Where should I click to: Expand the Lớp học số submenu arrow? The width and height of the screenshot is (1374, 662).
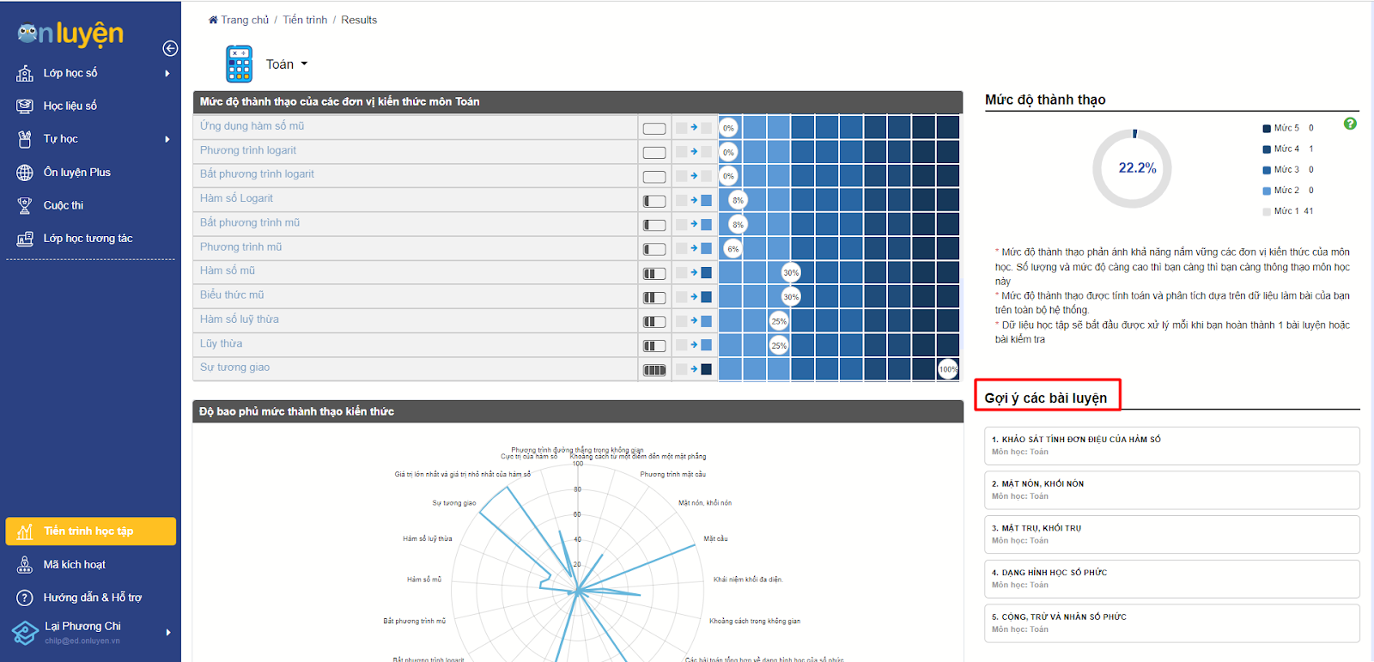(x=167, y=73)
